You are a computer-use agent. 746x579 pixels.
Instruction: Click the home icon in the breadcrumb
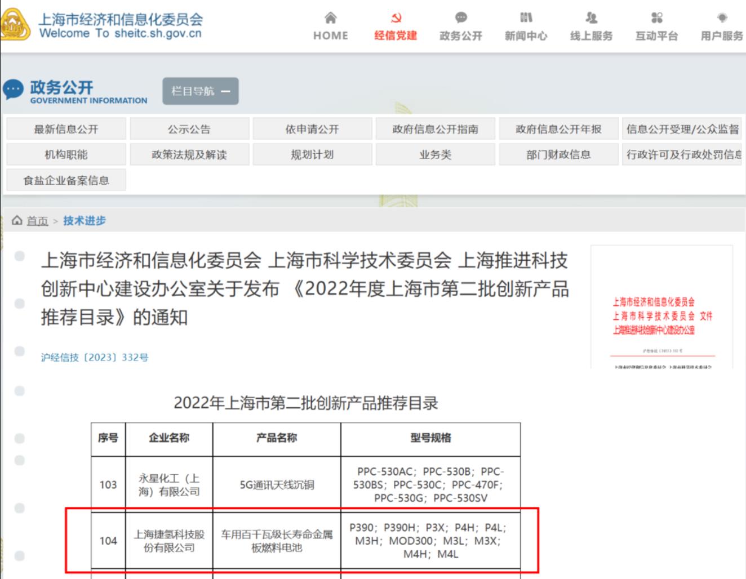[17, 220]
